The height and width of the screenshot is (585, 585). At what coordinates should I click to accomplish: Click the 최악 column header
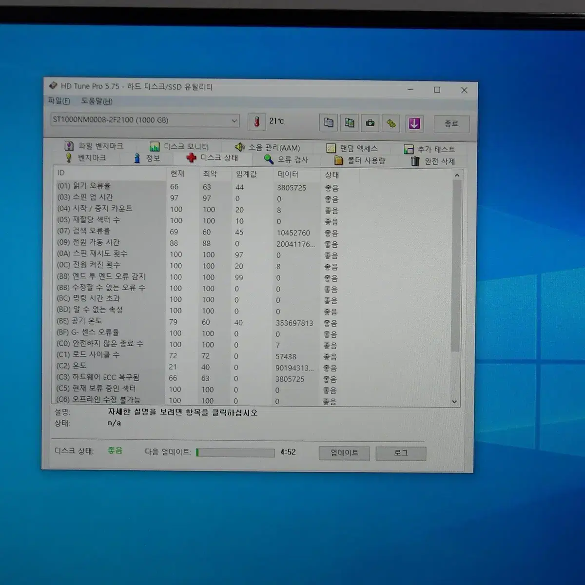[210, 174]
